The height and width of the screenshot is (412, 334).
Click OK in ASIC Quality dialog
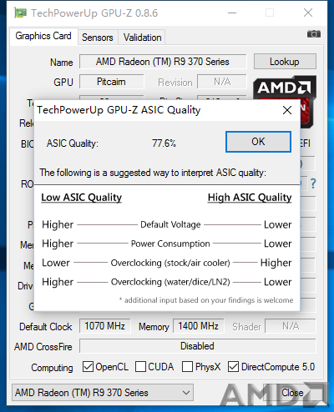(x=258, y=142)
